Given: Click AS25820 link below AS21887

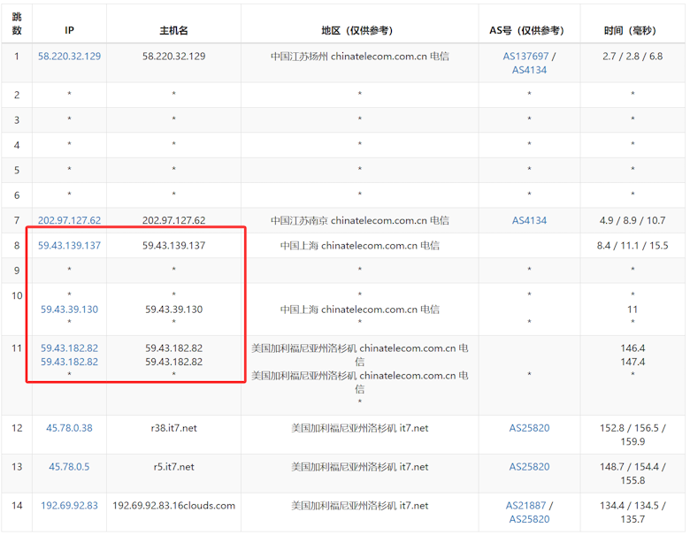Looking at the screenshot, I should pos(529,519).
